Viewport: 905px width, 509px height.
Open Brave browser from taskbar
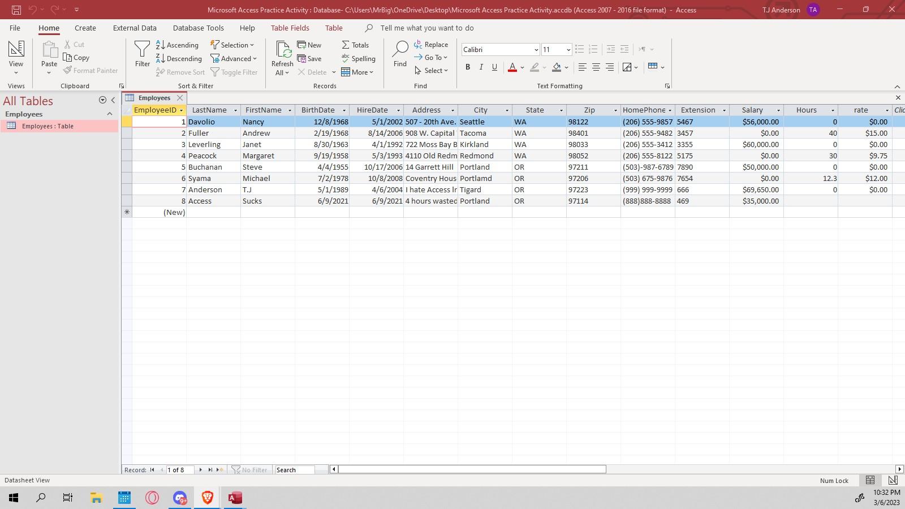tap(207, 498)
